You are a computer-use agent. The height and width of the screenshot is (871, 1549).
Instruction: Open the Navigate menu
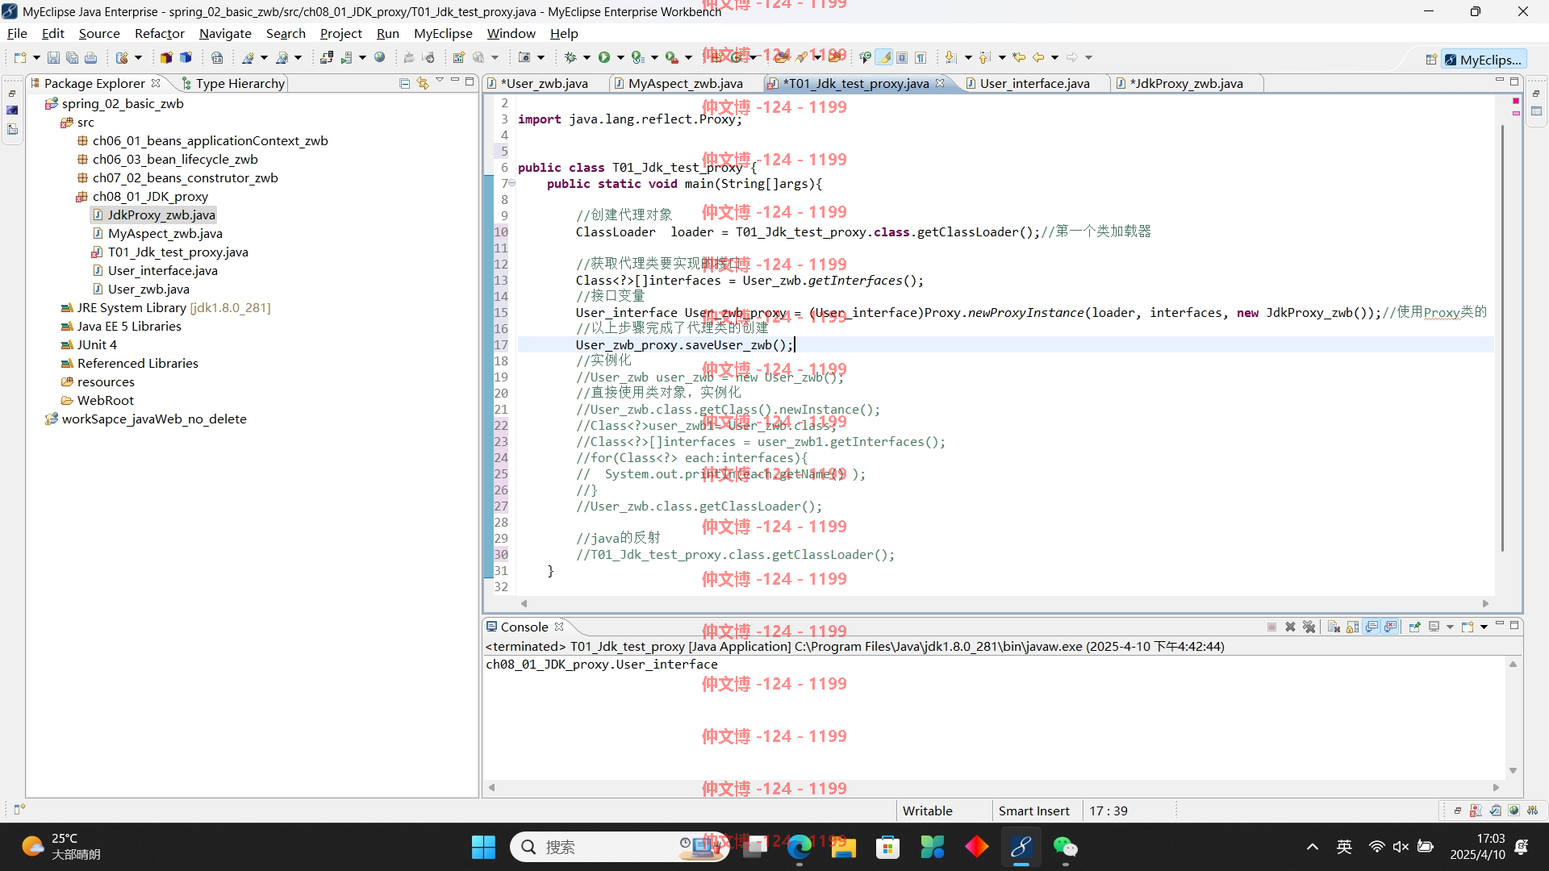tap(225, 33)
